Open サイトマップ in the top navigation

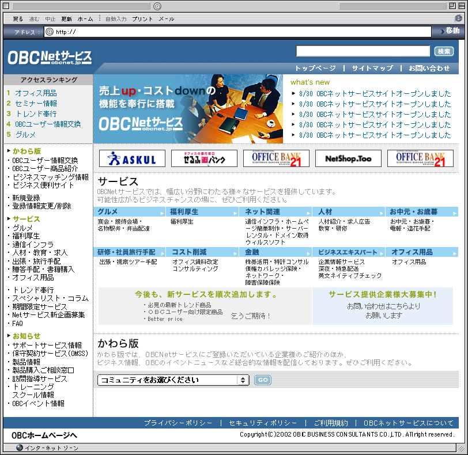point(372,69)
